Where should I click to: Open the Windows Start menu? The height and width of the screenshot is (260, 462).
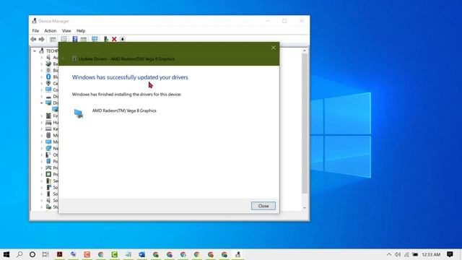[x=6, y=254]
